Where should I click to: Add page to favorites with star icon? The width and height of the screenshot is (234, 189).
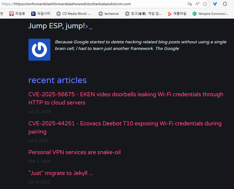[205, 4]
